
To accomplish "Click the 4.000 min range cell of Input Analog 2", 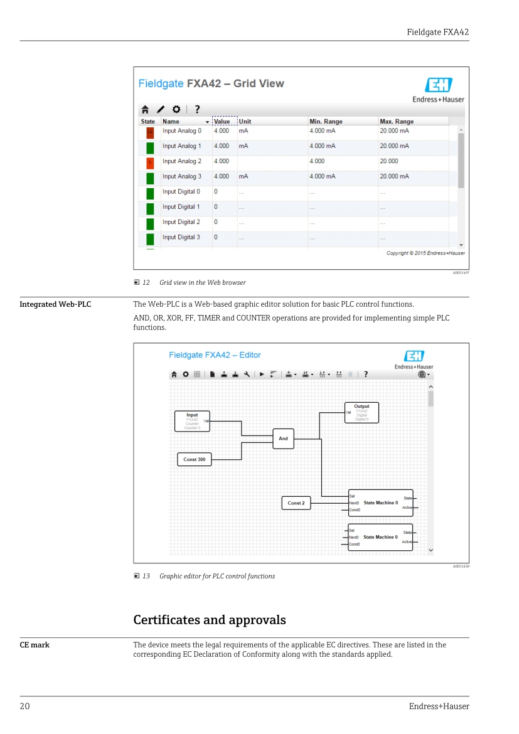I will tap(317, 161).
